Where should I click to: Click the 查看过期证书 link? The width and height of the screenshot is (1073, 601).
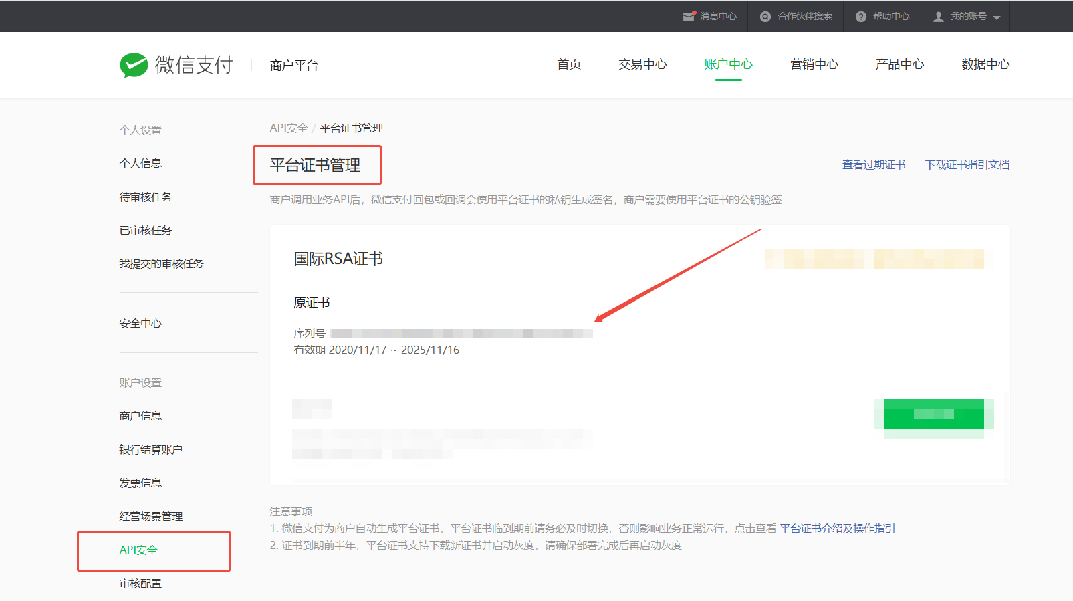coord(873,165)
